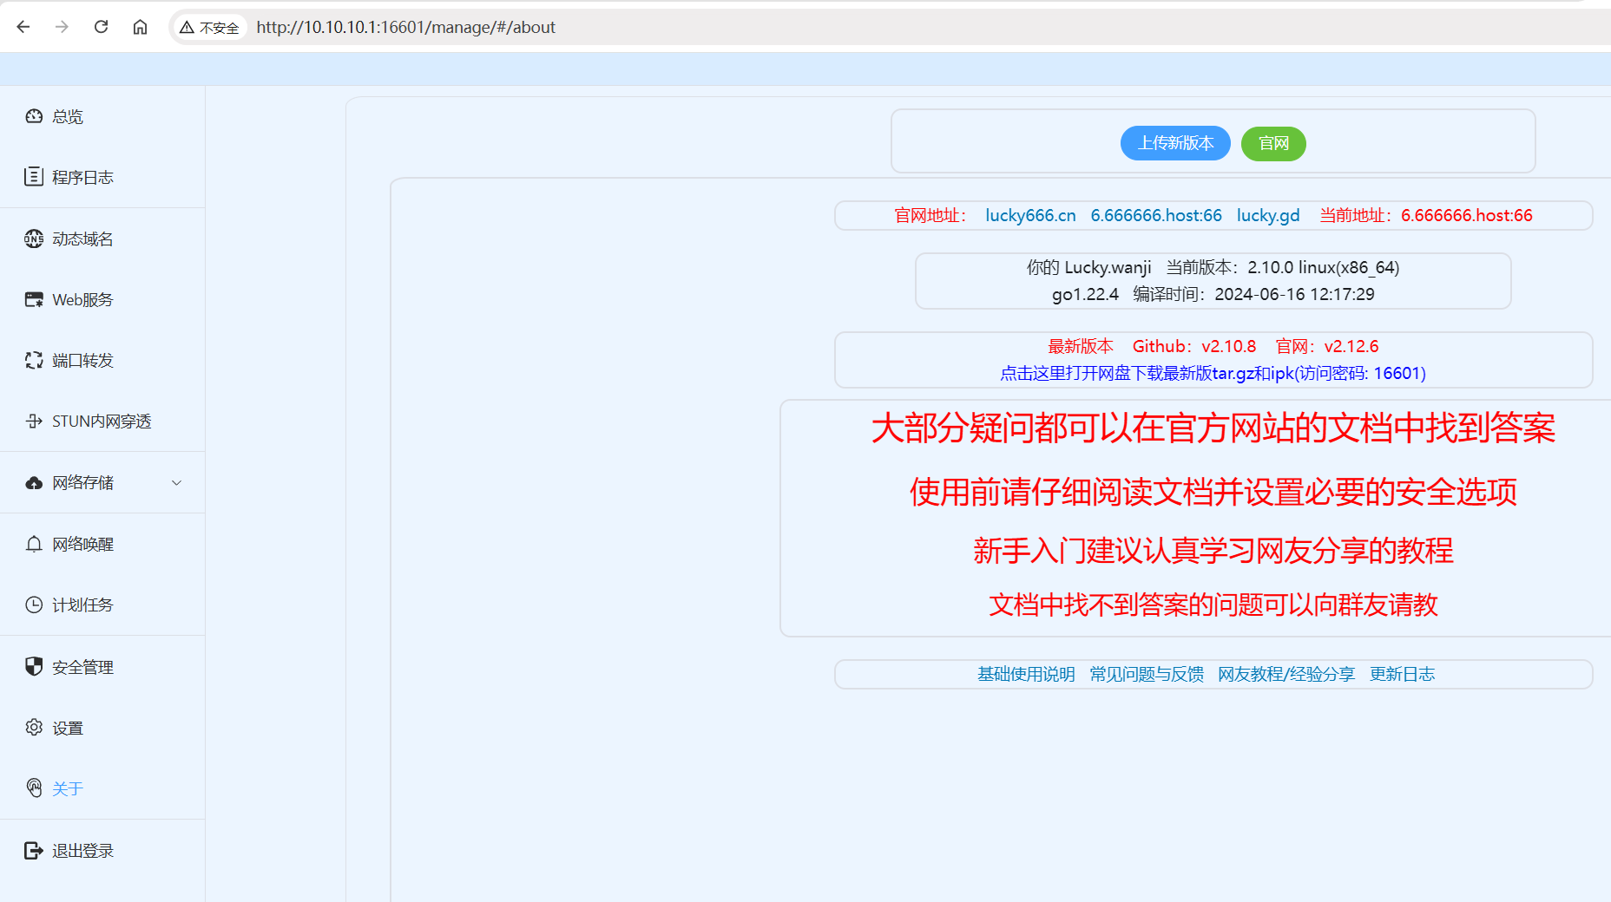
Task: Open the 更新日志 link
Action: coord(1402,674)
